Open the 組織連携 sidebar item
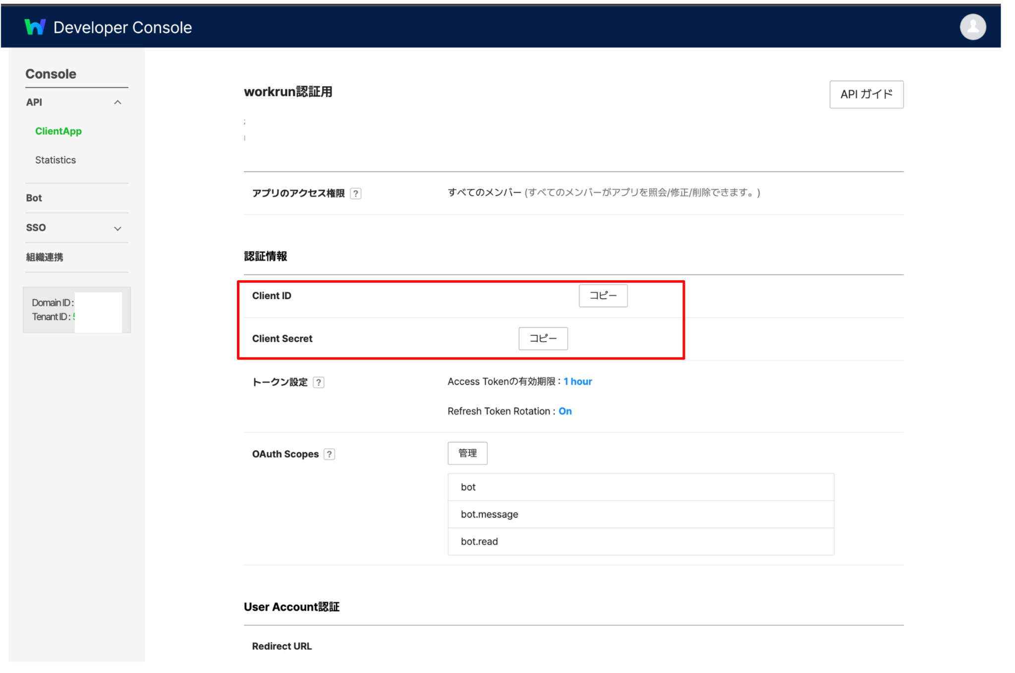Image resolution: width=1015 pixels, height=673 pixels. point(45,257)
